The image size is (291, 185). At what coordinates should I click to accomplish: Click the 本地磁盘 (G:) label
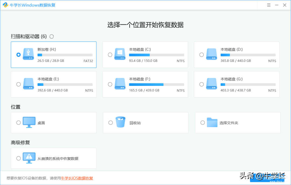tap(231, 79)
